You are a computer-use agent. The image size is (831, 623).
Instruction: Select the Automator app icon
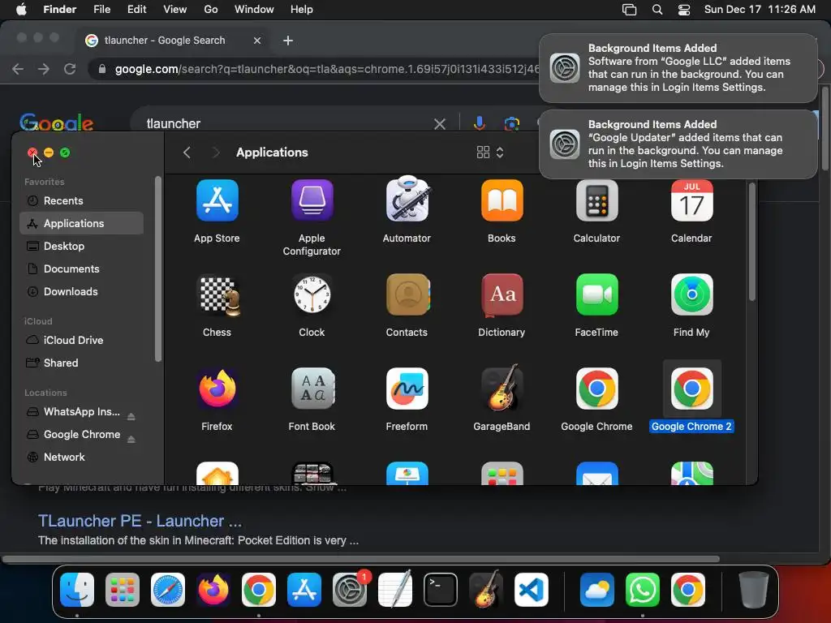click(407, 200)
